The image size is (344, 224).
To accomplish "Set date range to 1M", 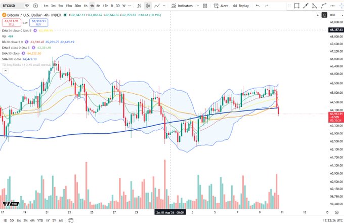I will click(x=19, y=220).
